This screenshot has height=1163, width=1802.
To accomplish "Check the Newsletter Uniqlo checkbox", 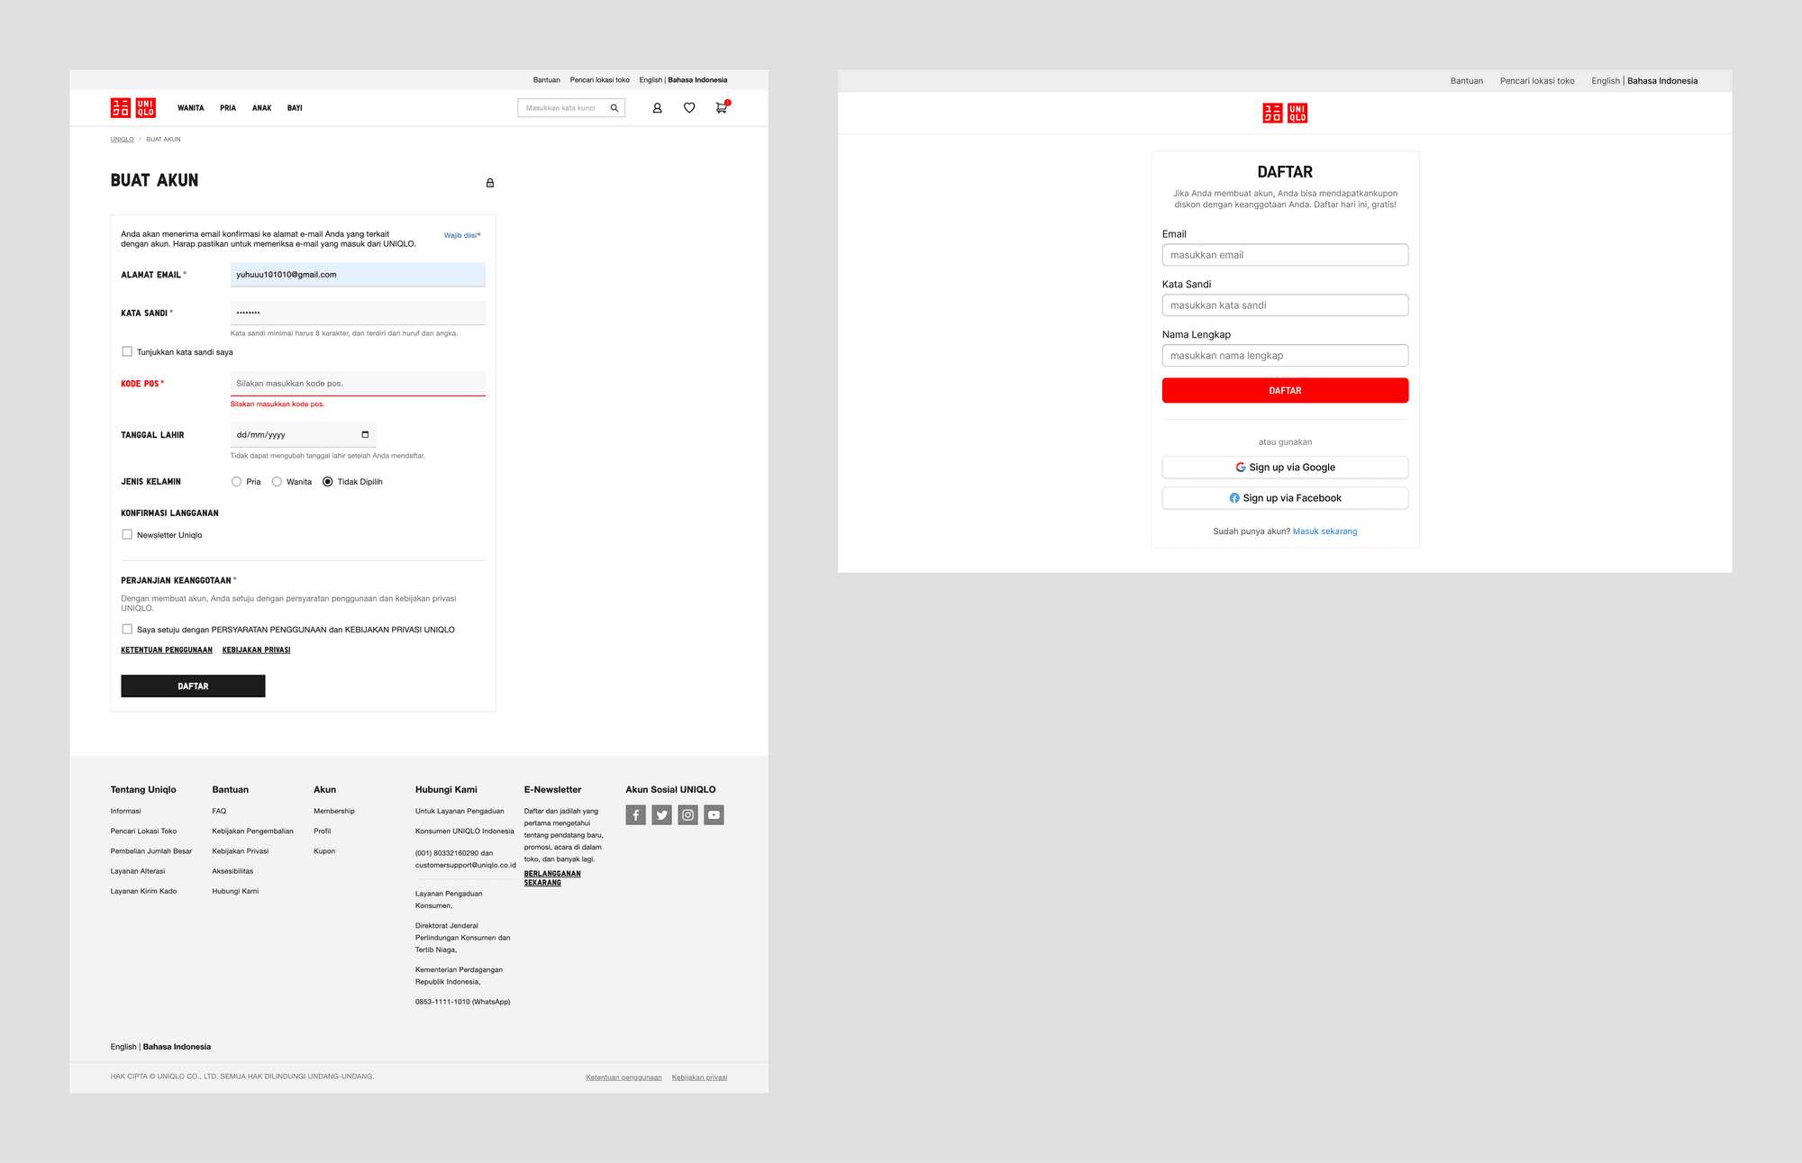I will [x=127, y=535].
